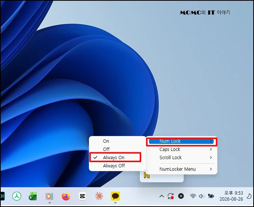Open the orange starburst taskbar app

[x=99, y=196]
